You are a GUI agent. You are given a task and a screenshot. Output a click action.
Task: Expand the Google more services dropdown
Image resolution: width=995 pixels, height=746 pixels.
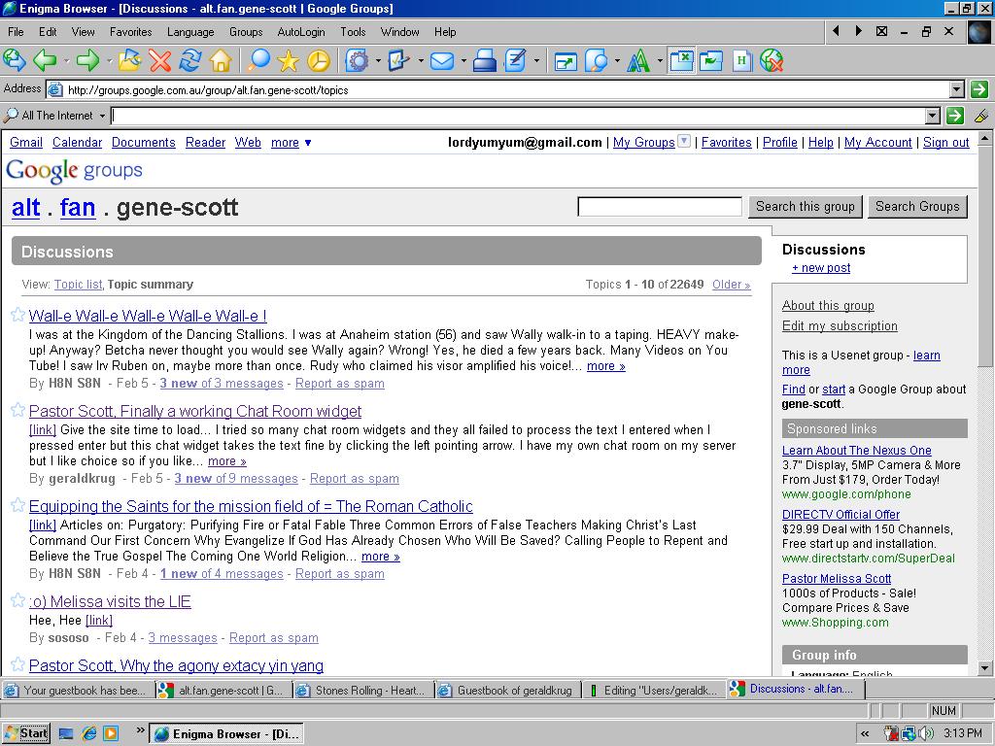tap(308, 143)
